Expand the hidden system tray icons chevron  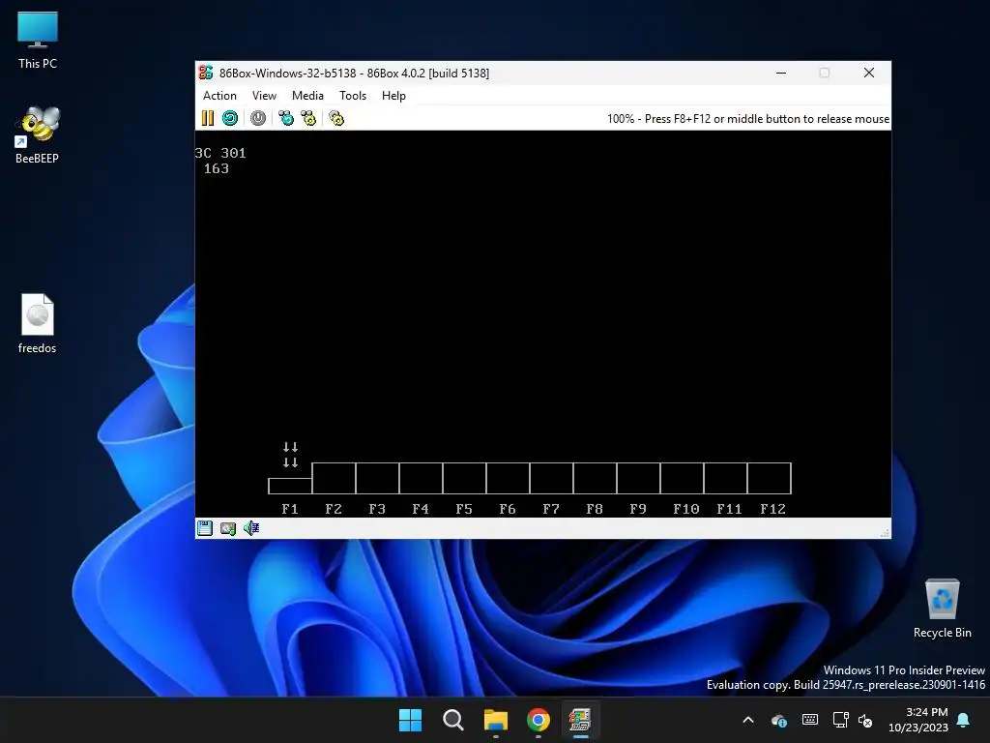[x=748, y=720]
